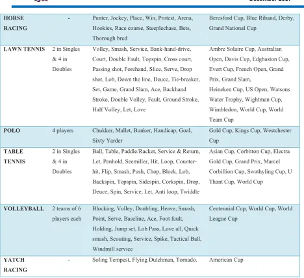Click the 'VOLLEYBALL' sport name
The image size is (304, 278).
pos(24,209)
